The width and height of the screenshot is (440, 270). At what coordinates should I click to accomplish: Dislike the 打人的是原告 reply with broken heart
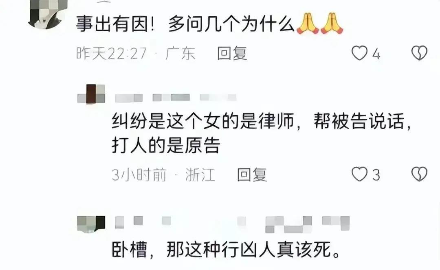click(x=419, y=174)
